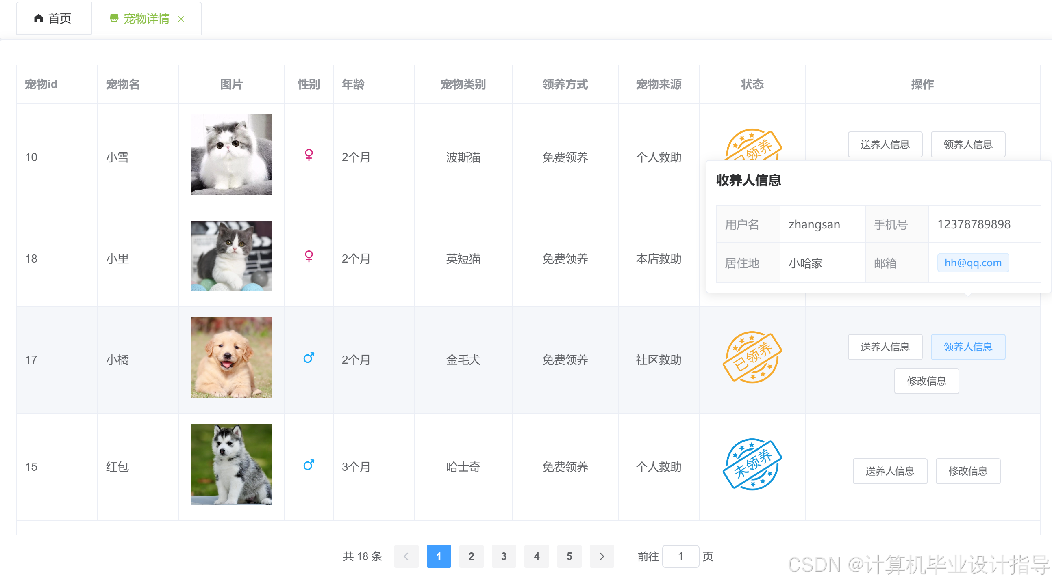
Task: View 送养人信息 for pet 红包
Action: pos(890,472)
